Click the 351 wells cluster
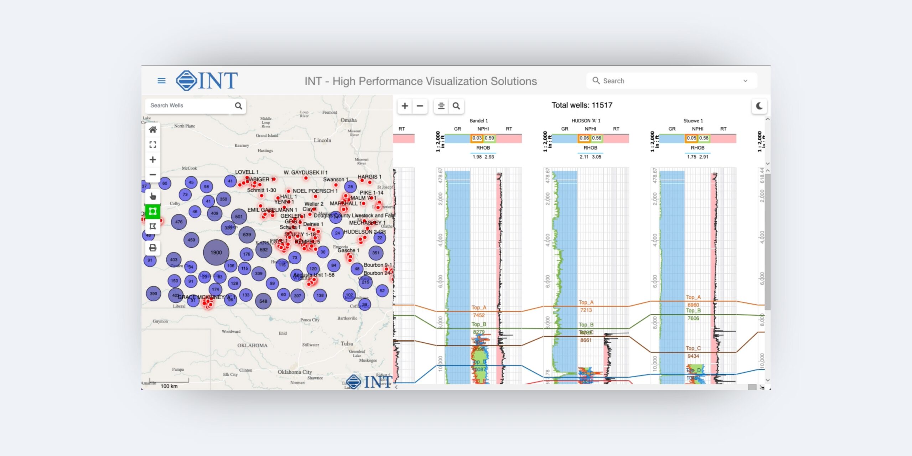Viewport: 912px width, 456px height. 376,253
